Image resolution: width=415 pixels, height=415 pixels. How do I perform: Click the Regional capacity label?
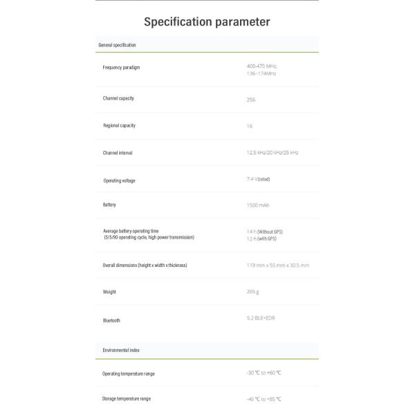(x=119, y=126)
